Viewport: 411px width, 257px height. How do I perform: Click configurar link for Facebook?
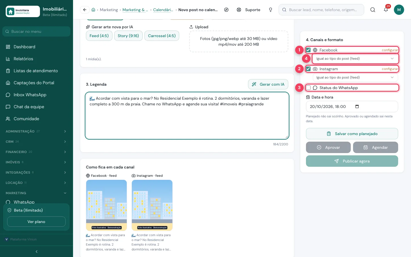click(390, 50)
